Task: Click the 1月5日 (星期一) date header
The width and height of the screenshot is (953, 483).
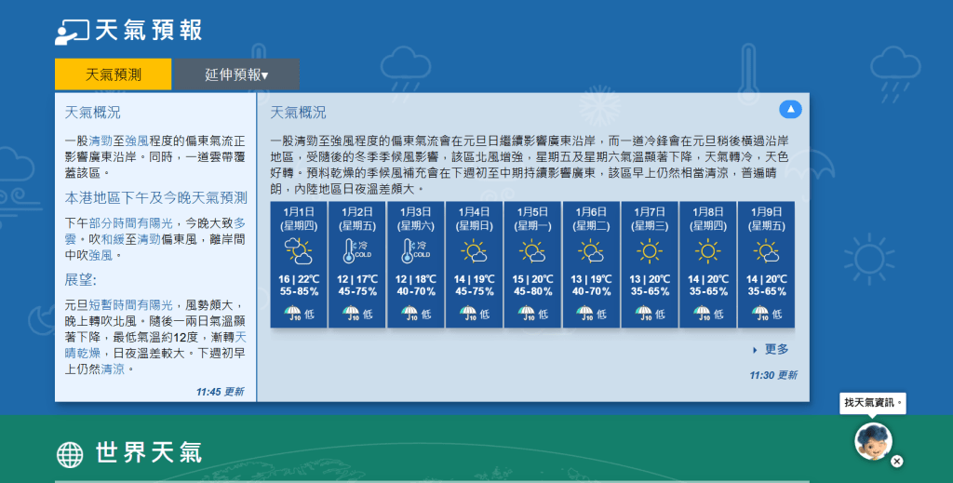Action: click(x=532, y=219)
